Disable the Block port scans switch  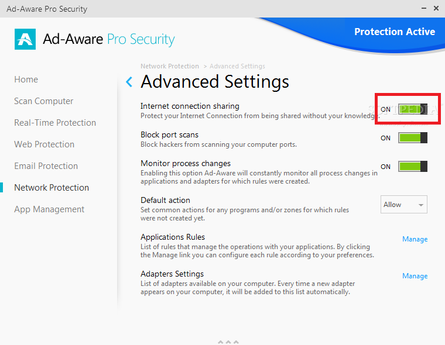point(413,138)
